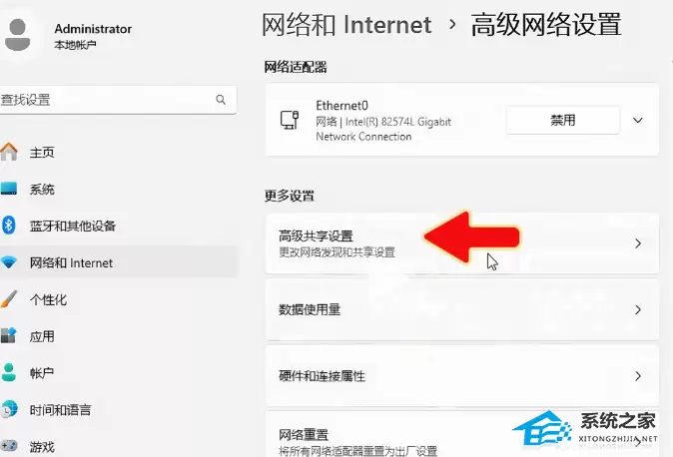Viewport: 673px width, 457px height.
Task: Expand the Ethernet0 adapter details chevron
Action: (x=638, y=120)
